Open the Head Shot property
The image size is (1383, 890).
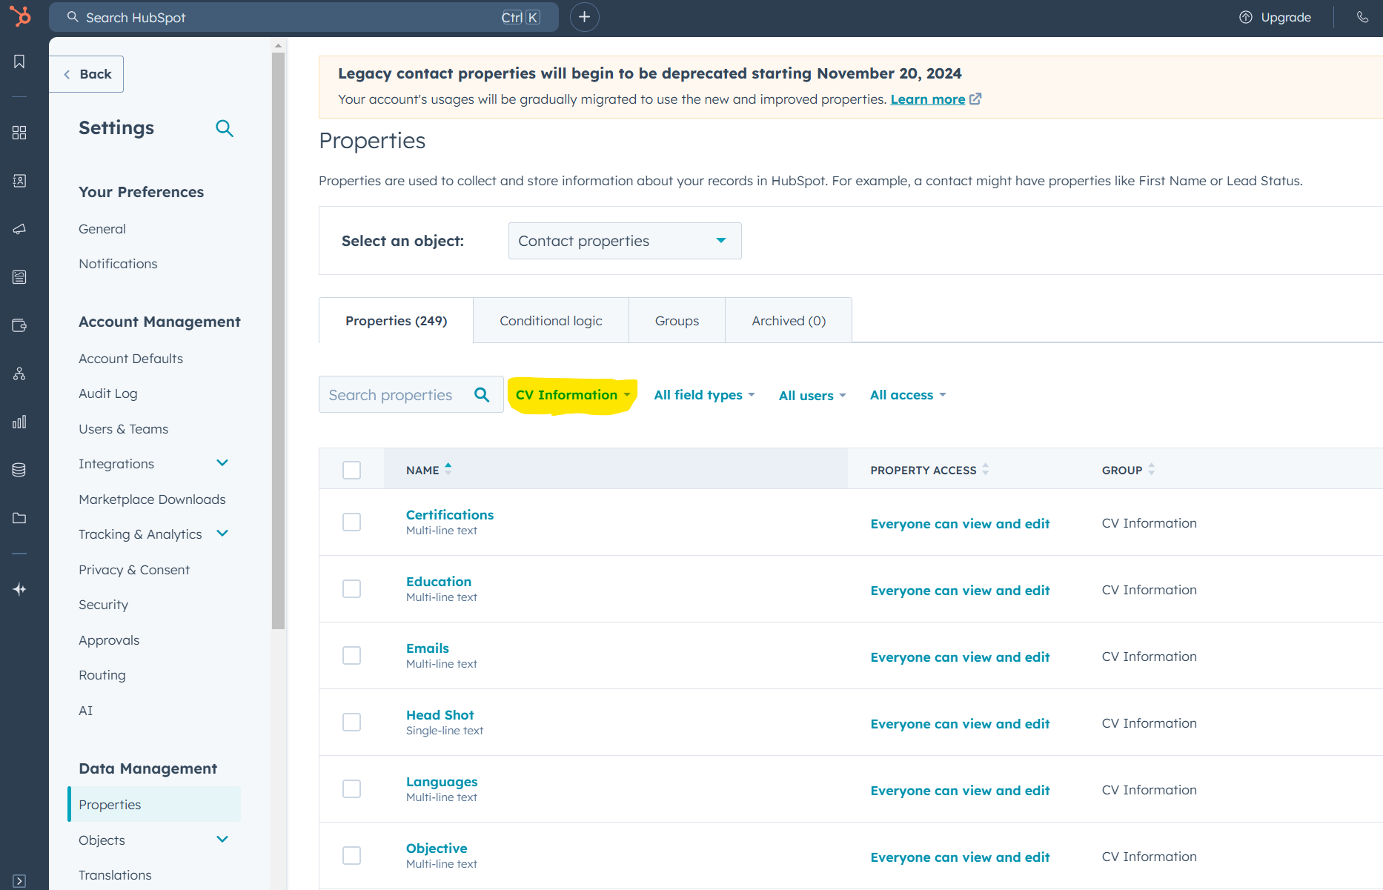(440, 715)
